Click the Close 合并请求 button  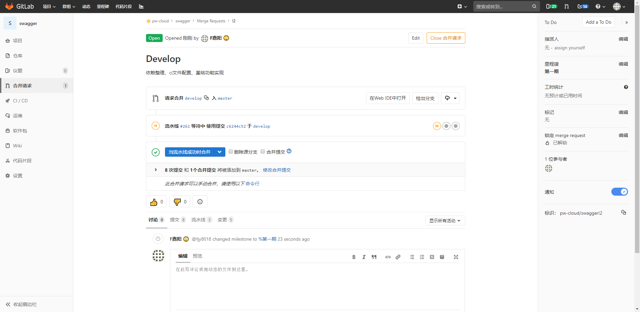point(446,38)
